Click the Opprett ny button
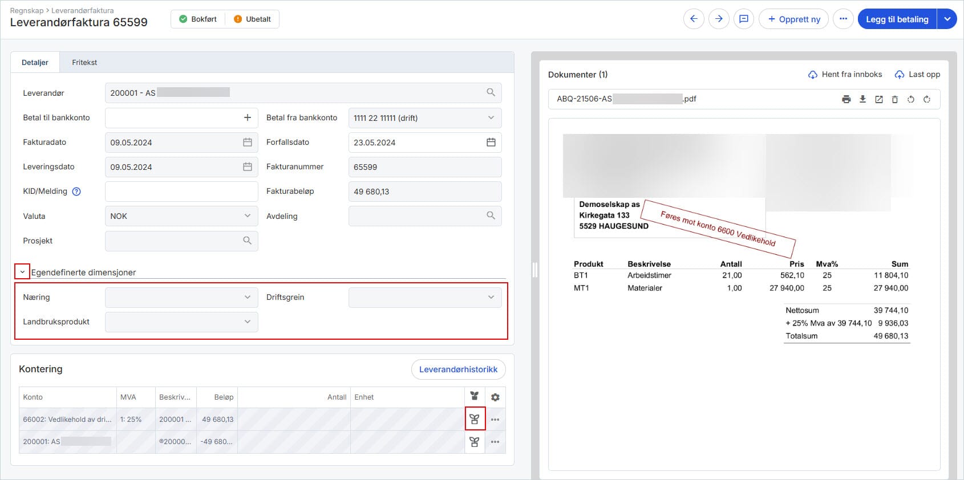Image resolution: width=964 pixels, height=480 pixels. tap(793, 19)
